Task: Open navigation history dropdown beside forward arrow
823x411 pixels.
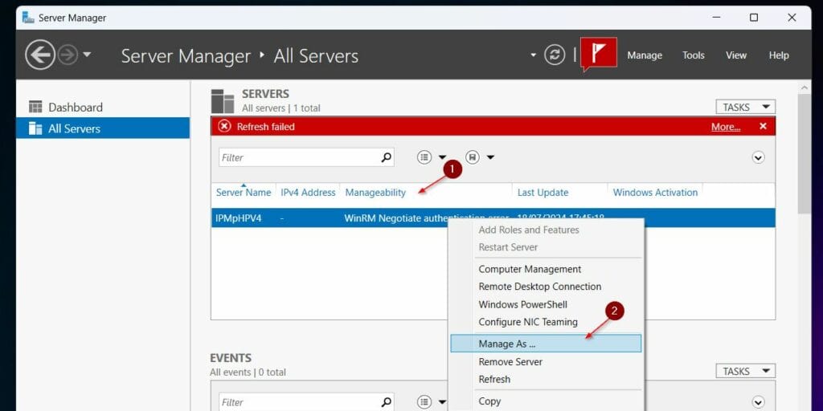Action: (x=87, y=55)
